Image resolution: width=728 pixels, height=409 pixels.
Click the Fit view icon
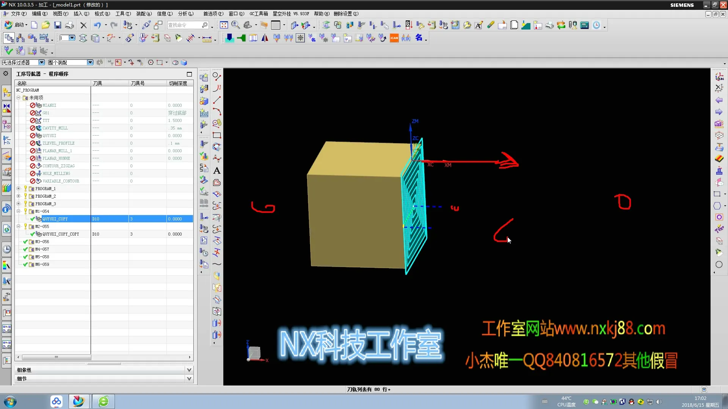tap(224, 25)
